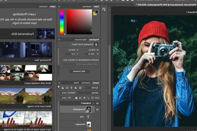Select the Properties tab
Screen dimensions: 197x131
click(94, 40)
